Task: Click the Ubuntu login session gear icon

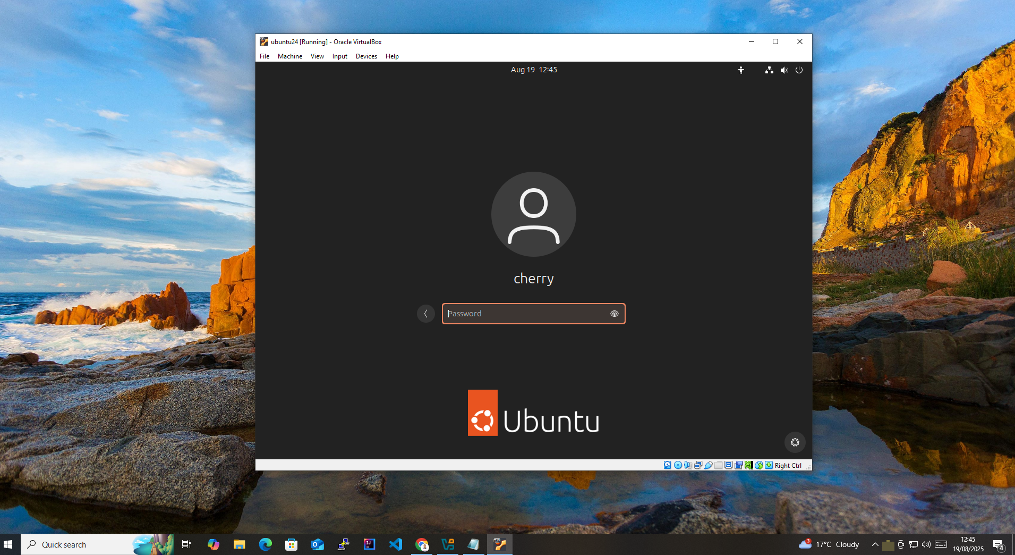Action: pyautogui.click(x=795, y=442)
